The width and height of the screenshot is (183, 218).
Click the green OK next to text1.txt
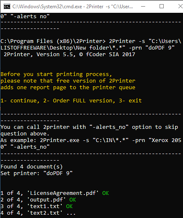pyautogui.click(x=69, y=206)
